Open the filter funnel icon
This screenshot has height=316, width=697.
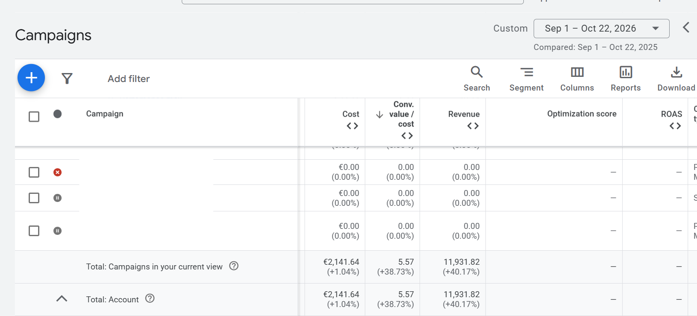67,79
